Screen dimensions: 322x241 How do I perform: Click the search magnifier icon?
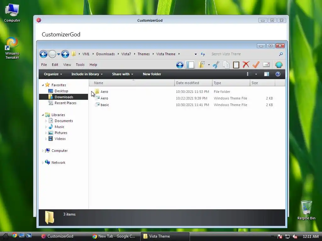coord(281,54)
